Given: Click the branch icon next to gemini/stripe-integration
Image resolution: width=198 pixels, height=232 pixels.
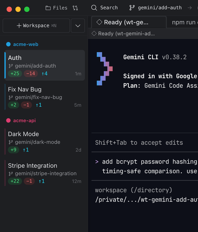Looking at the screenshot, I should 11,174.
